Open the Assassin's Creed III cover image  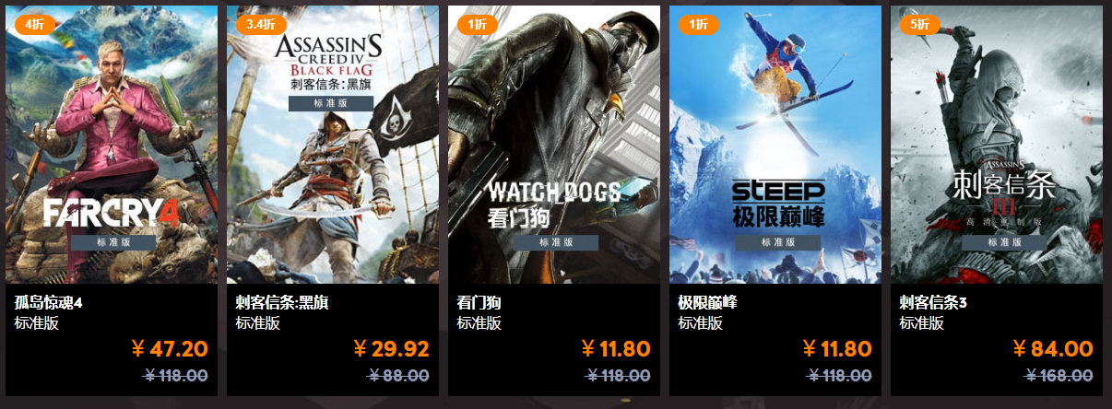[x=997, y=145]
